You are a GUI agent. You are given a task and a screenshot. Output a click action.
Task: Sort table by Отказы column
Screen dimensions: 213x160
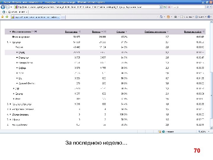coord(120,32)
